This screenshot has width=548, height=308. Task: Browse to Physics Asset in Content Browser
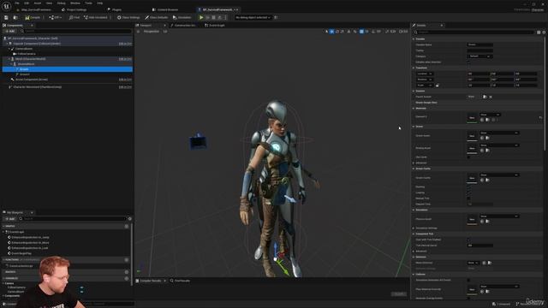pyautogui.click(x=487, y=222)
